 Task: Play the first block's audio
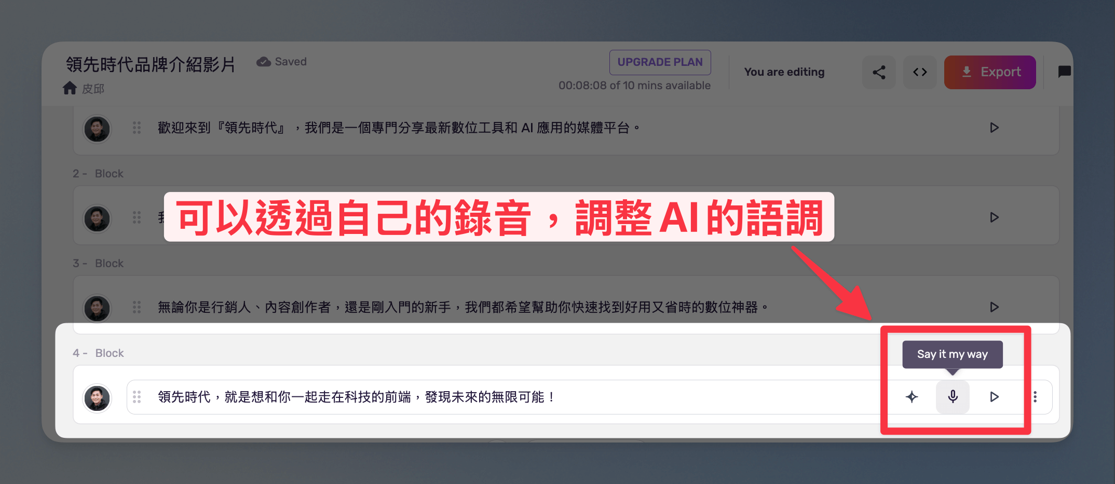pyautogui.click(x=994, y=128)
